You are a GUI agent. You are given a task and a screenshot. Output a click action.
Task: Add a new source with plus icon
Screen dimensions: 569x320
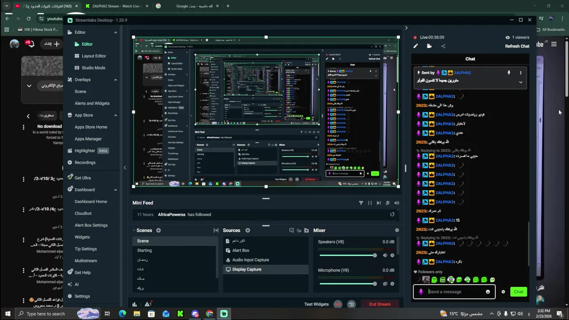248,230
